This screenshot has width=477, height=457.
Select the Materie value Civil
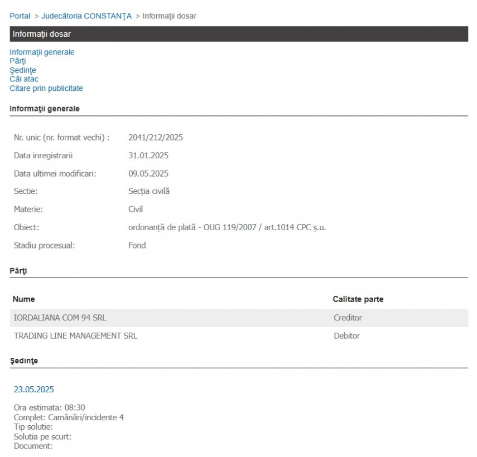(x=136, y=209)
